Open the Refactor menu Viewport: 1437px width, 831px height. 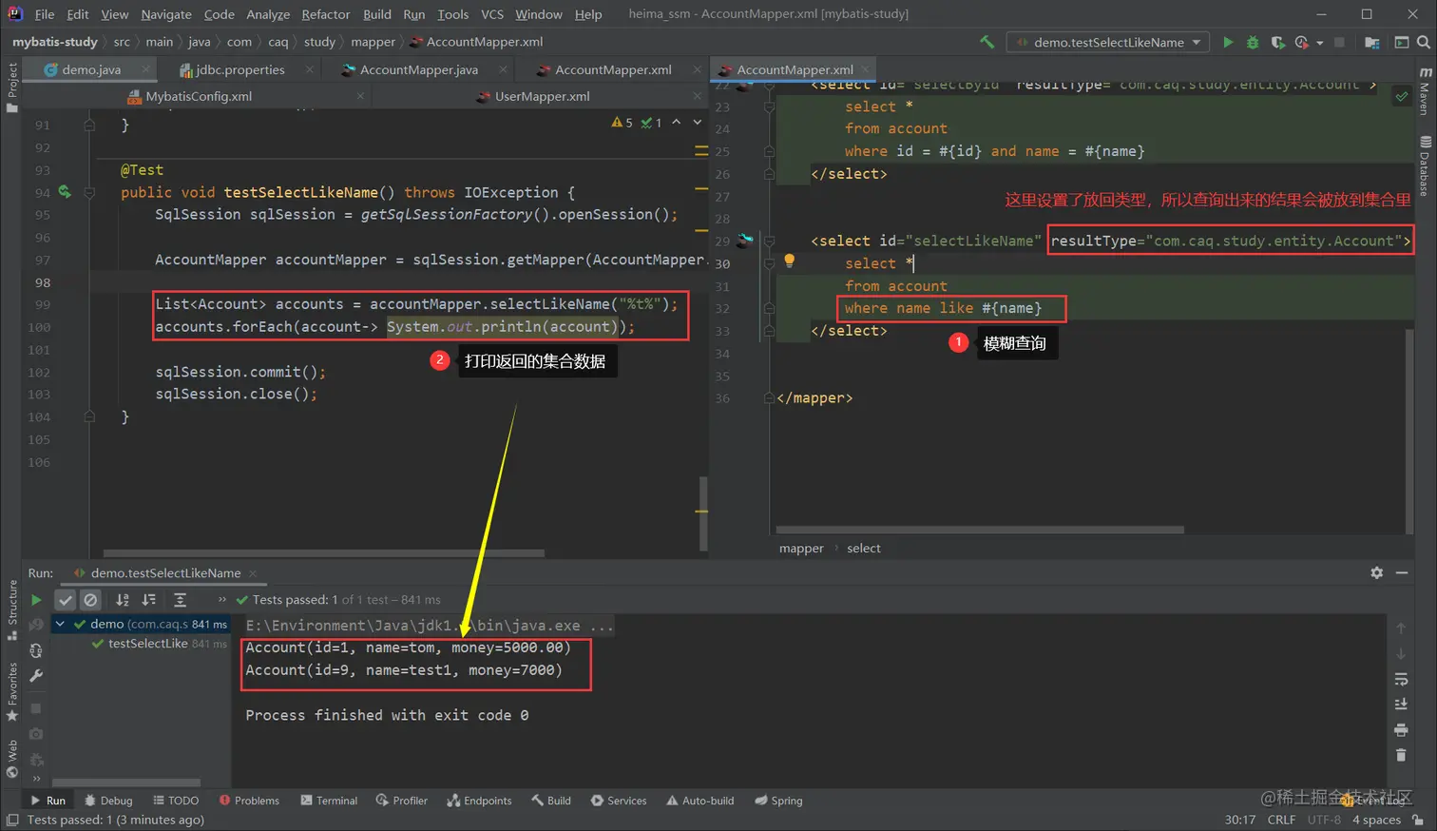[x=326, y=14]
